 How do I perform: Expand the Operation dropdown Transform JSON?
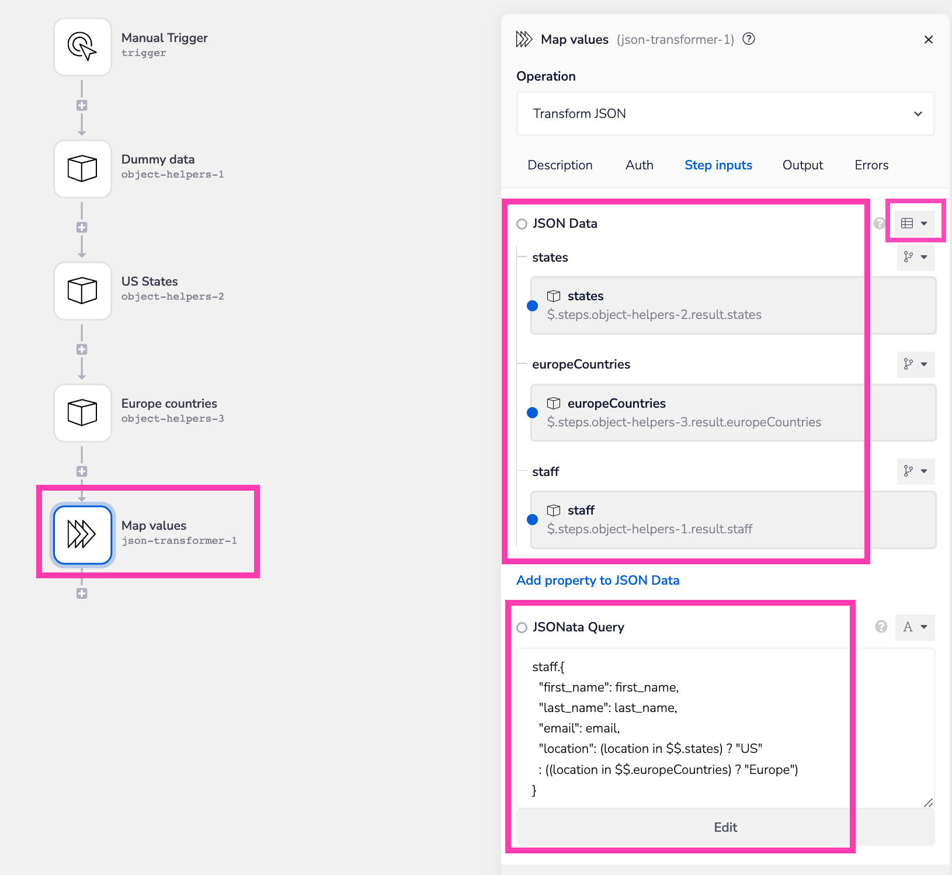[725, 114]
